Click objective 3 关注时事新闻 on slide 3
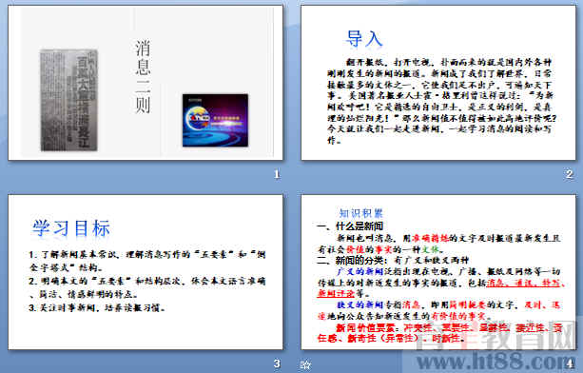Screen dimensions: 583x373 pos(97,308)
